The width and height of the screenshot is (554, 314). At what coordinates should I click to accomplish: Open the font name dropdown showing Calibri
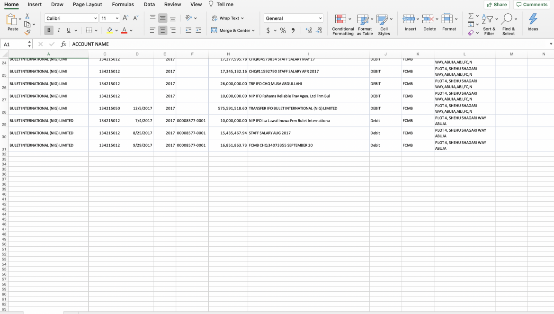tap(95, 18)
